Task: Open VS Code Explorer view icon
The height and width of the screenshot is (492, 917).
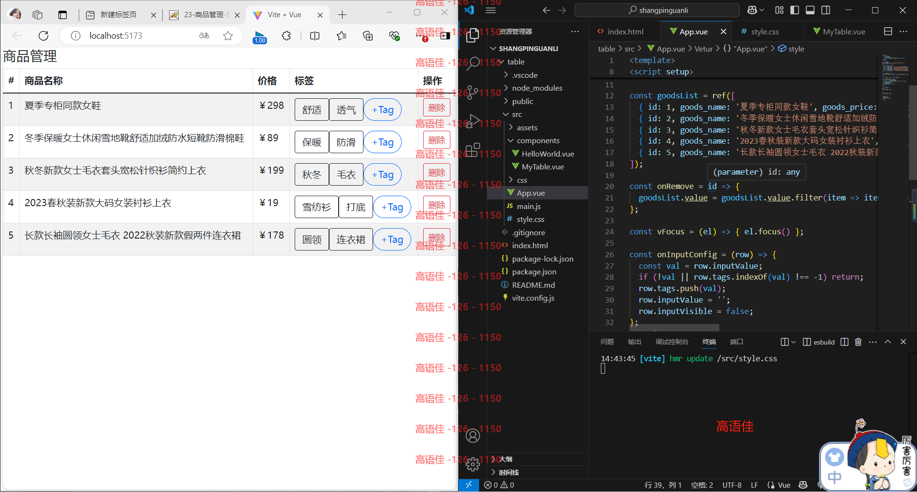Action: point(472,35)
